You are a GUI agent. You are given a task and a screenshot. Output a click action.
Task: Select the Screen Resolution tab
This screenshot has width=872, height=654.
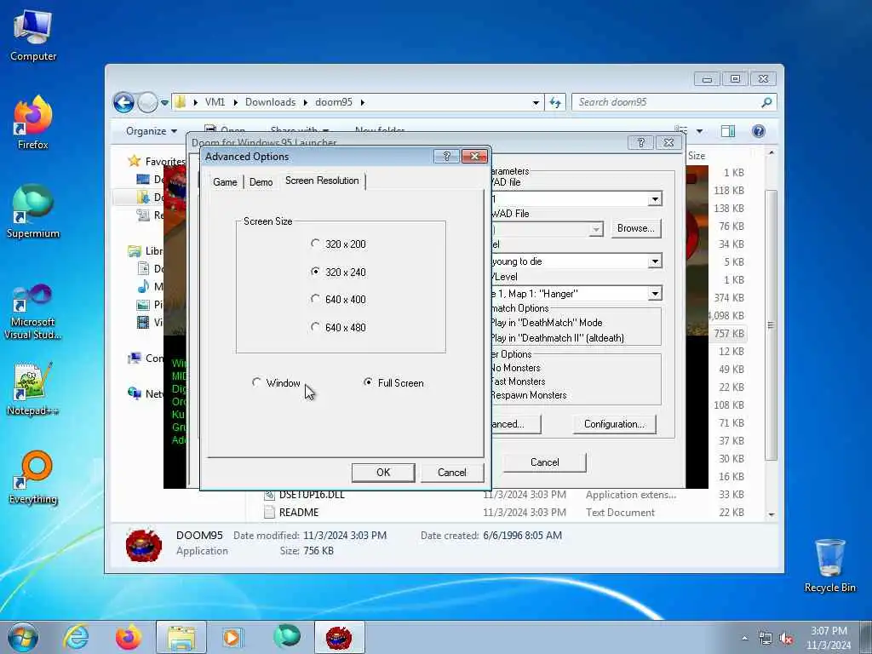322,181
